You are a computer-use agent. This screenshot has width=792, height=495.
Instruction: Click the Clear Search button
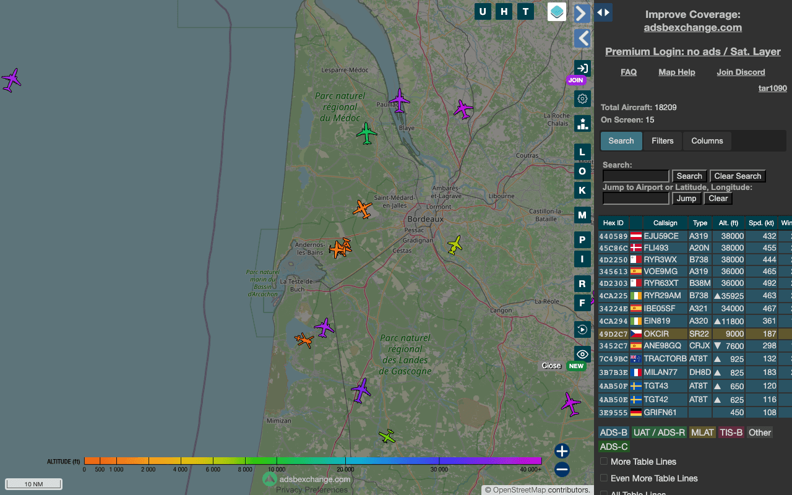738,176
